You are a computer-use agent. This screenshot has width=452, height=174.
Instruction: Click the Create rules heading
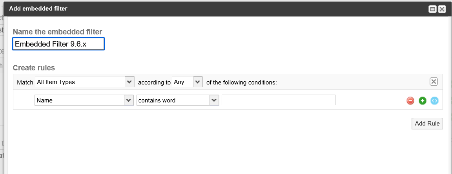point(34,68)
